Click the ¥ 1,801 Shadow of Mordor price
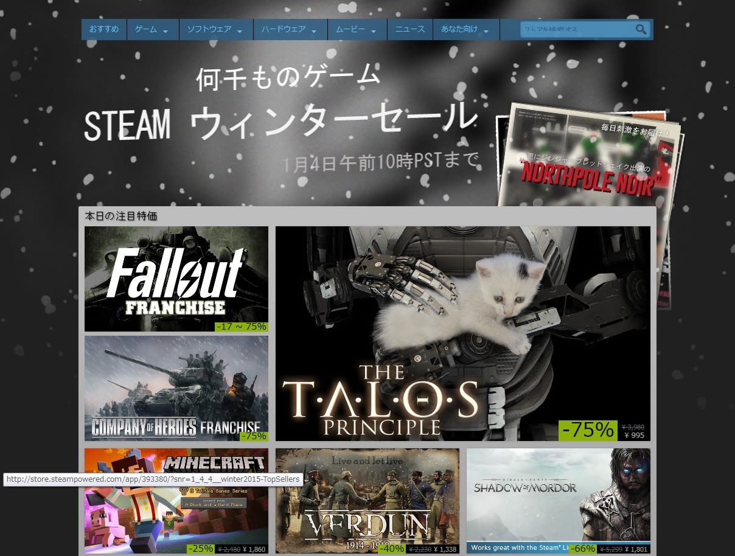 click(636, 549)
